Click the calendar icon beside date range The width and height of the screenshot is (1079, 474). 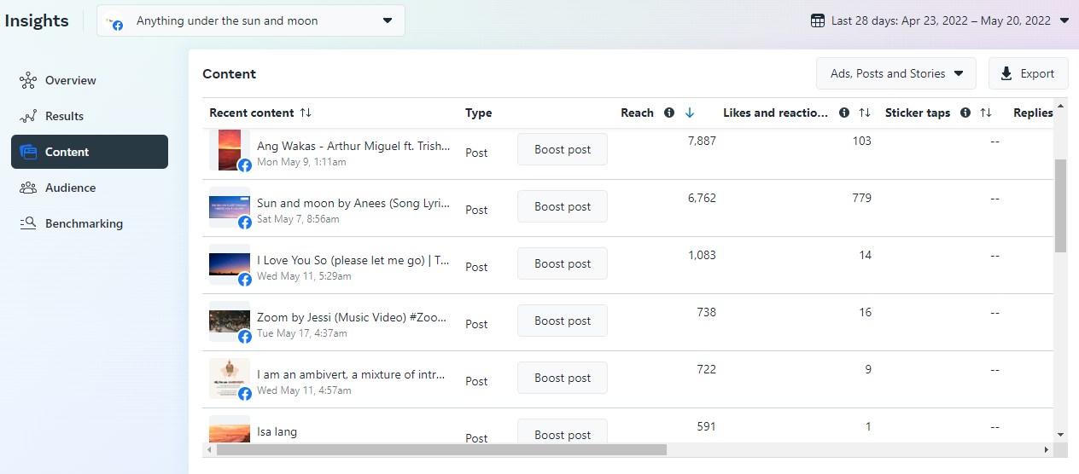point(818,20)
